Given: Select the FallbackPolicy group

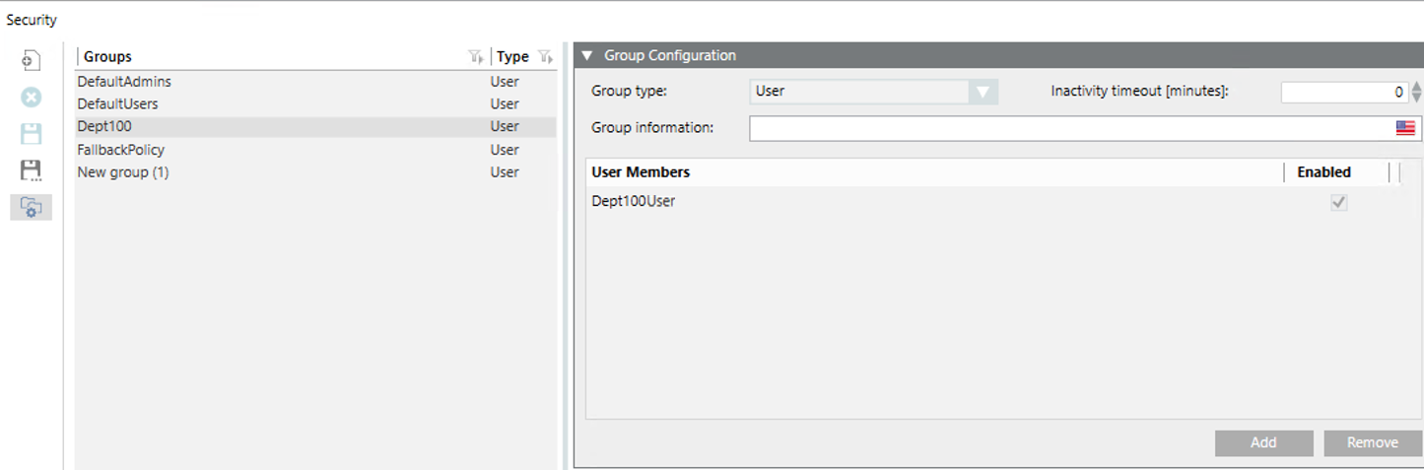Looking at the screenshot, I should point(121,150).
